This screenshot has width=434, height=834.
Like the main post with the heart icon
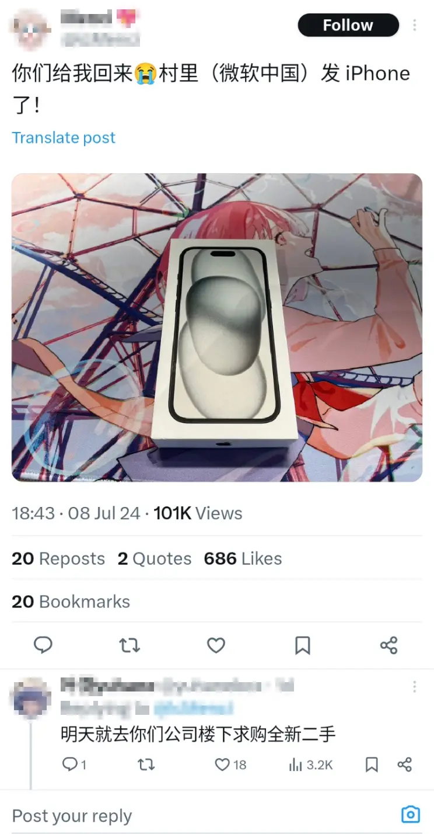pyautogui.click(x=216, y=645)
